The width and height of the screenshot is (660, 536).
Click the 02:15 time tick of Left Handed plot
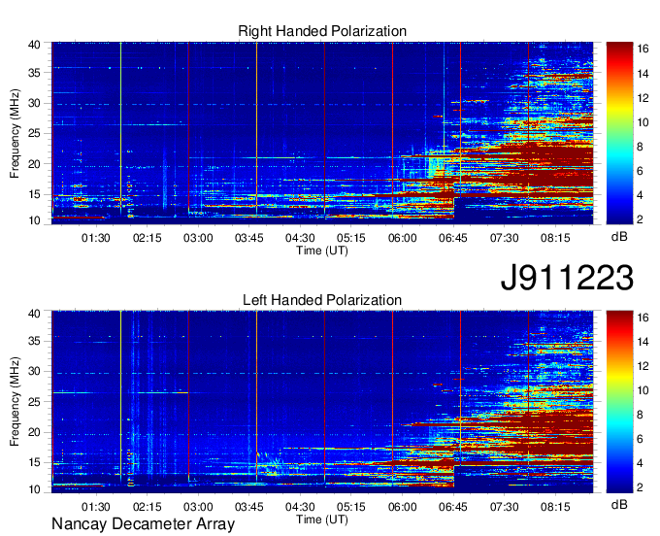coord(147,507)
